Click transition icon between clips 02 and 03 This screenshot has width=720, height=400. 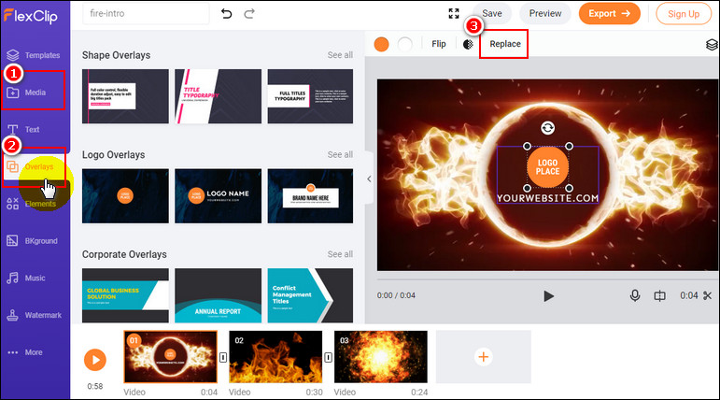[x=329, y=357]
